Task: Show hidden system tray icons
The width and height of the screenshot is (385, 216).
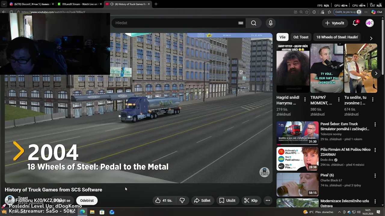Action: 340,212
